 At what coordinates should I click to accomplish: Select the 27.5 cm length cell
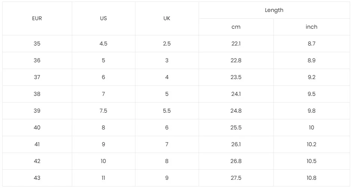click(x=236, y=178)
